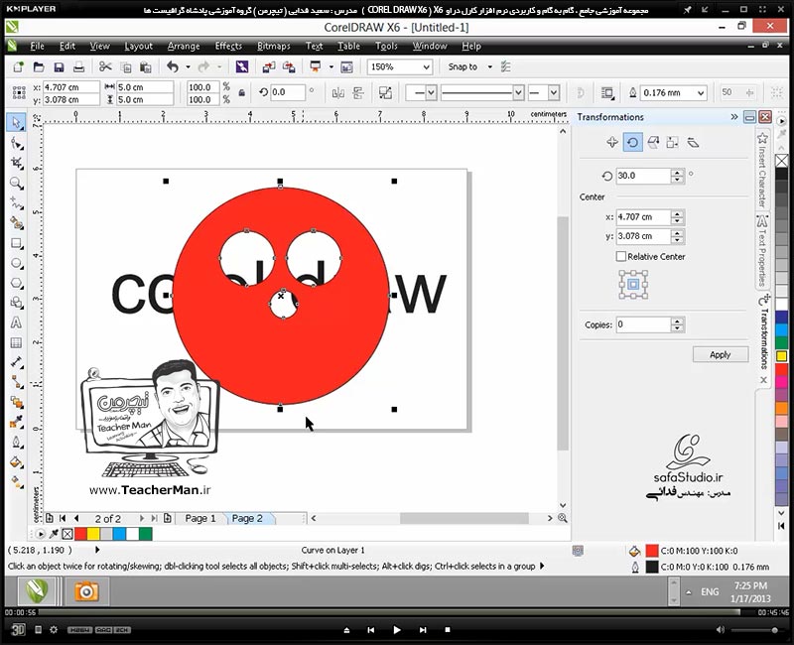Viewport: 794px width, 645px height.
Task: Click ENG language indicator in tray
Action: tap(710, 591)
